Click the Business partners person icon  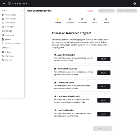coord(3,43)
